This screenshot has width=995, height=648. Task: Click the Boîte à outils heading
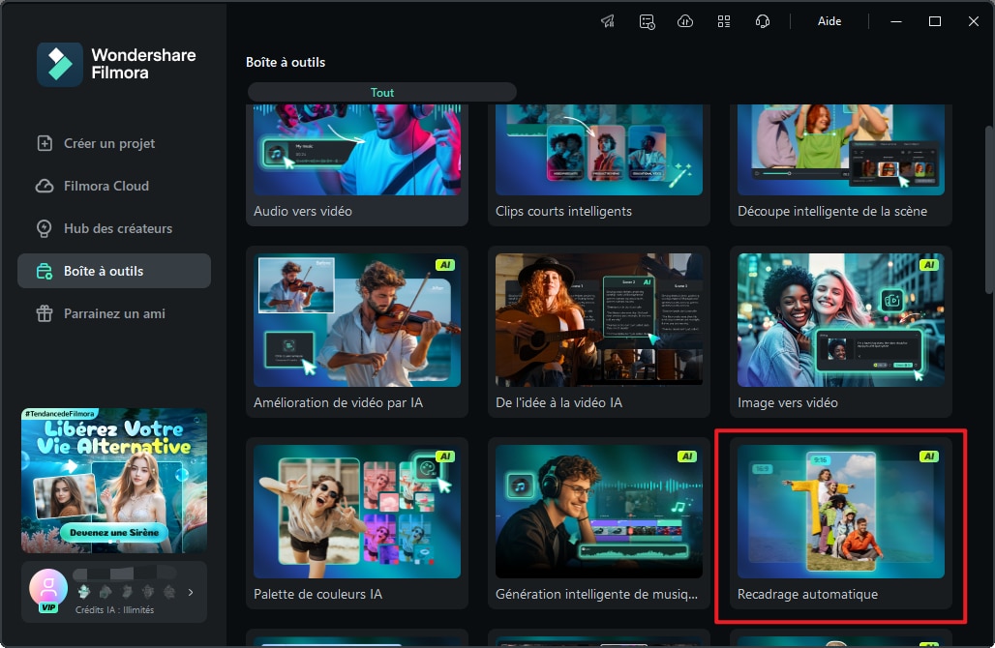[x=286, y=62]
